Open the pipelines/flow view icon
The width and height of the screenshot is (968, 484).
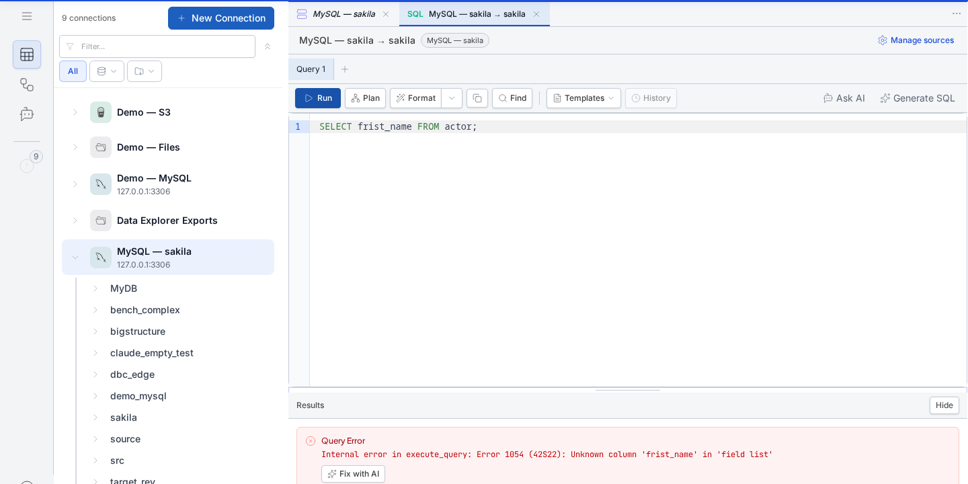pyautogui.click(x=27, y=85)
